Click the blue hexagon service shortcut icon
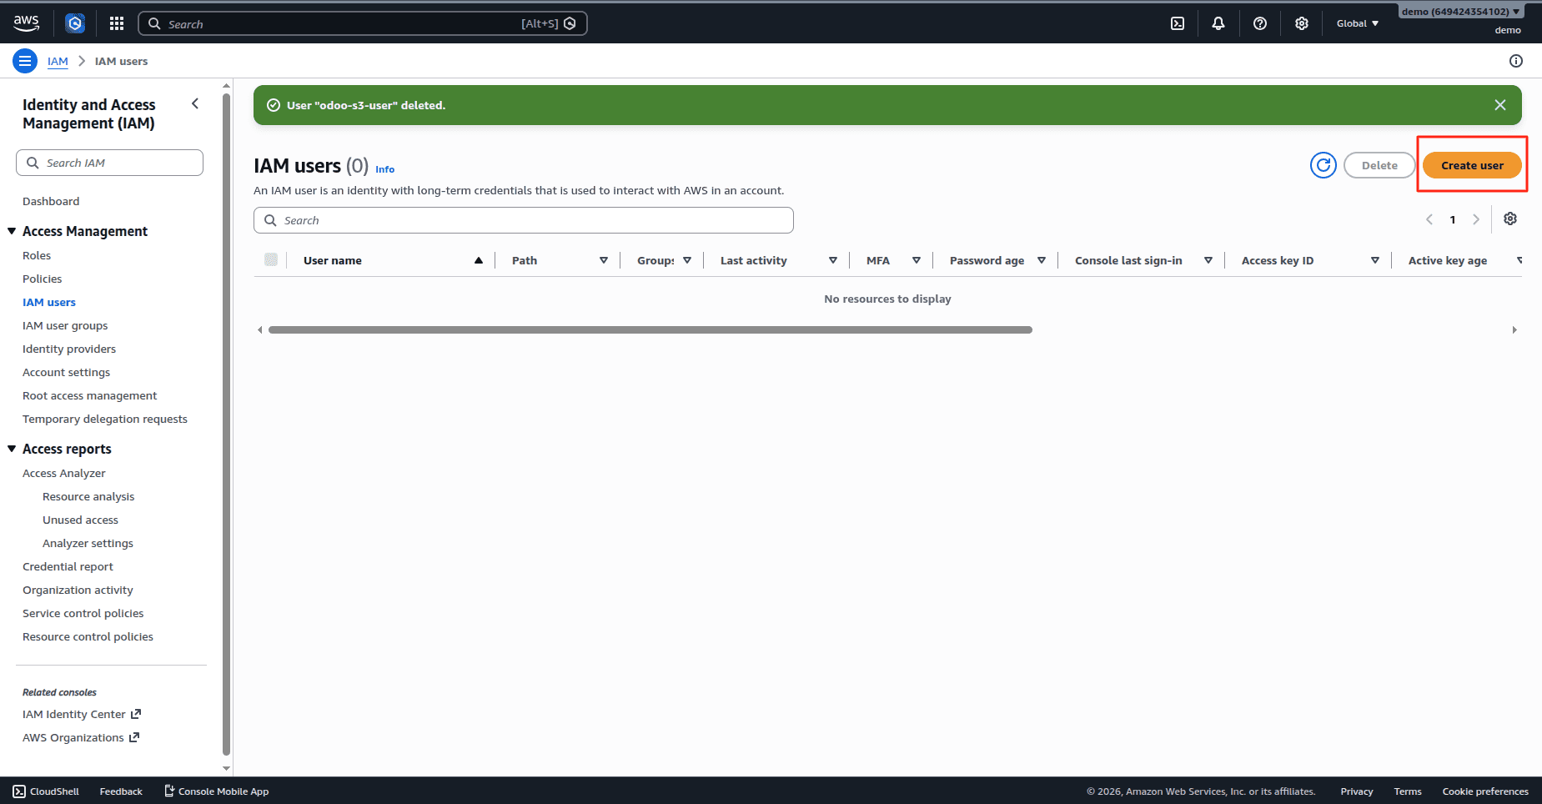The width and height of the screenshot is (1542, 804). point(75,23)
